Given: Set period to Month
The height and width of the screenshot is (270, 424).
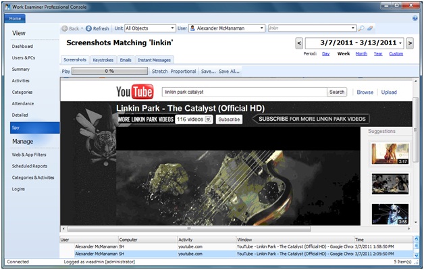Looking at the screenshot, I should coord(361,54).
